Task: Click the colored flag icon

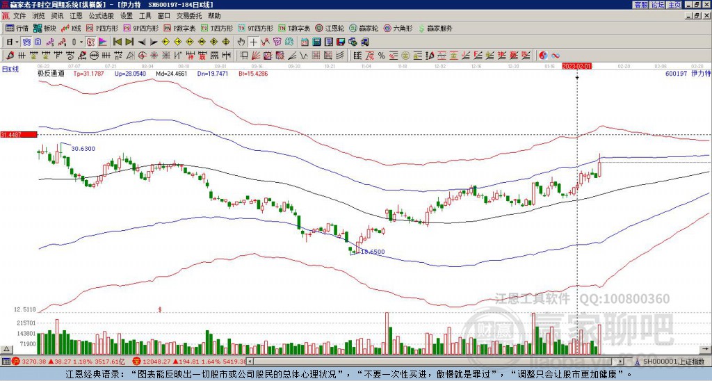Action: click(103, 42)
